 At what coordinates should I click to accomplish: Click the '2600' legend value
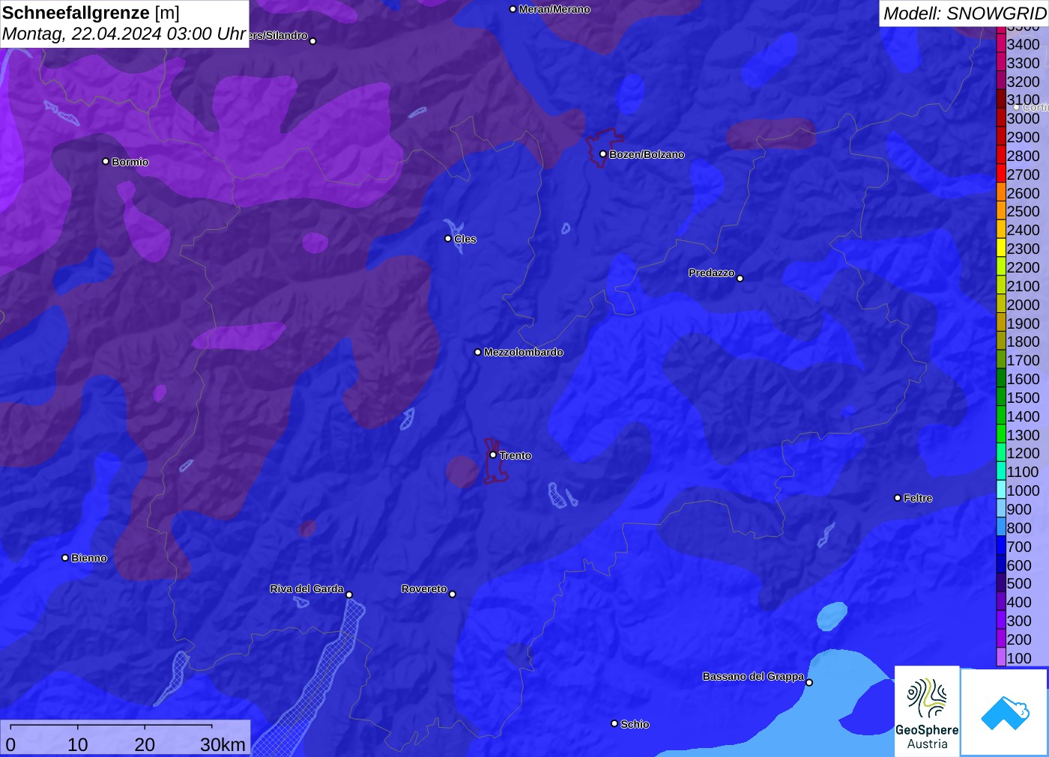tap(1023, 193)
